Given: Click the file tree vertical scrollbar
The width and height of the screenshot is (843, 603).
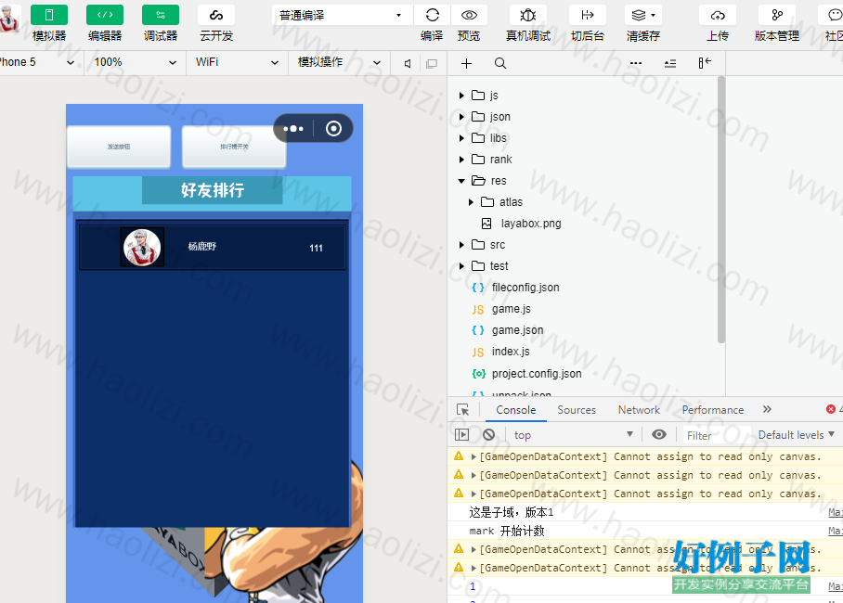Looking at the screenshot, I should point(721,210).
